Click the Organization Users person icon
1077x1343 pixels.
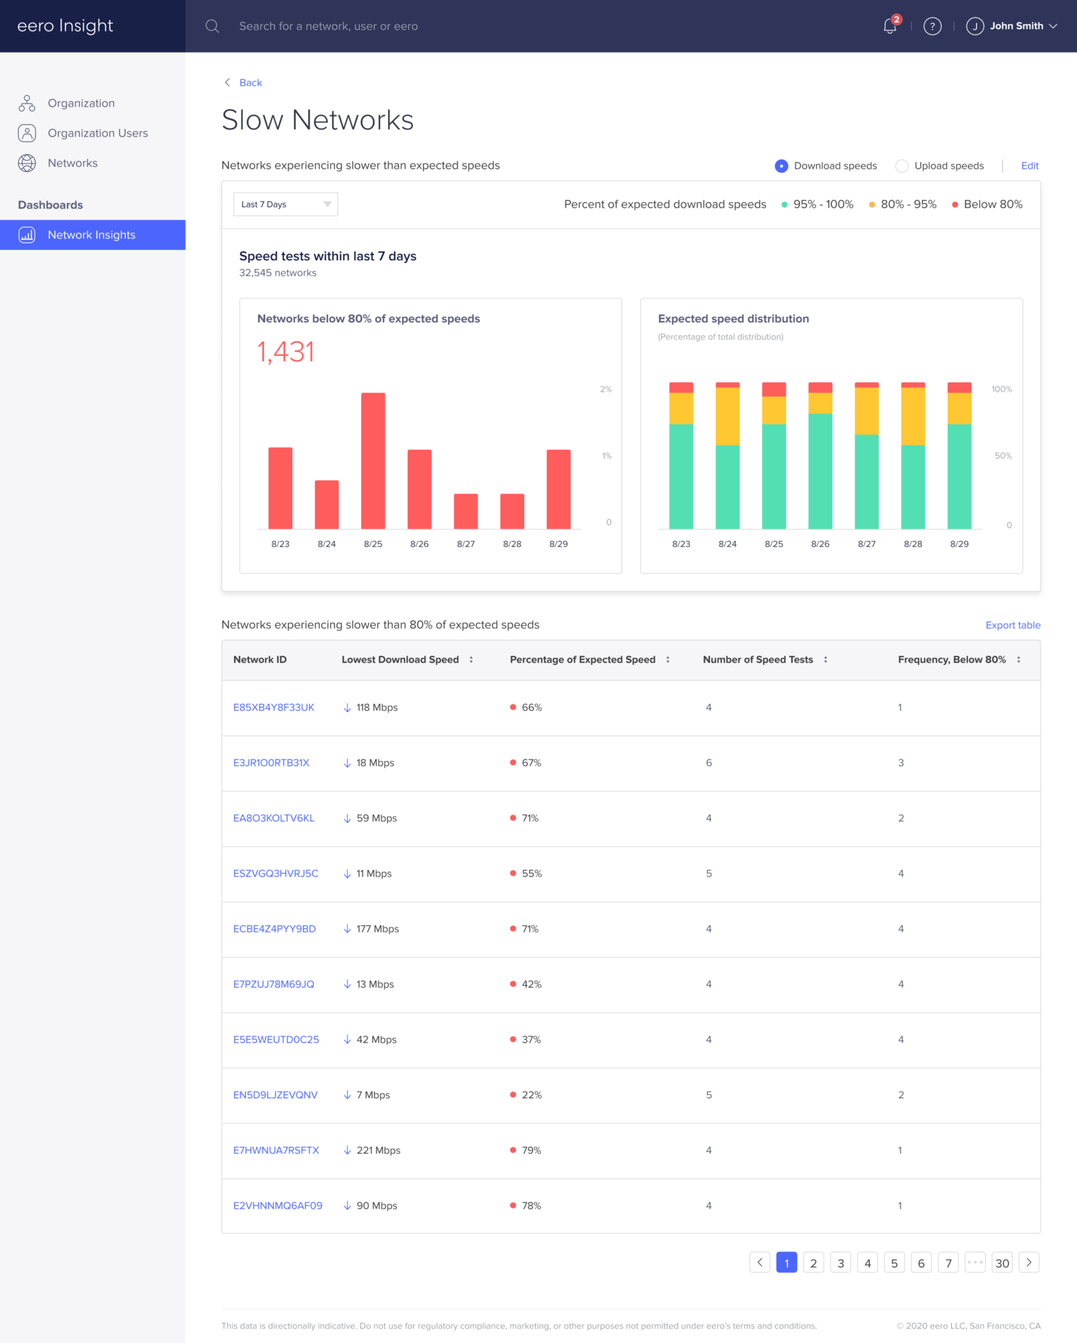(x=27, y=133)
